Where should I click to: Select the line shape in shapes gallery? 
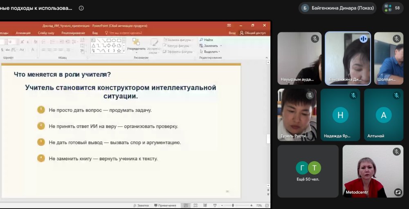pos(98,40)
